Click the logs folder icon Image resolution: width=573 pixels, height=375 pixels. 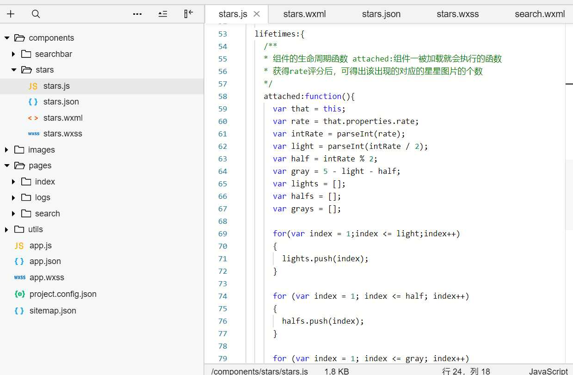26,197
